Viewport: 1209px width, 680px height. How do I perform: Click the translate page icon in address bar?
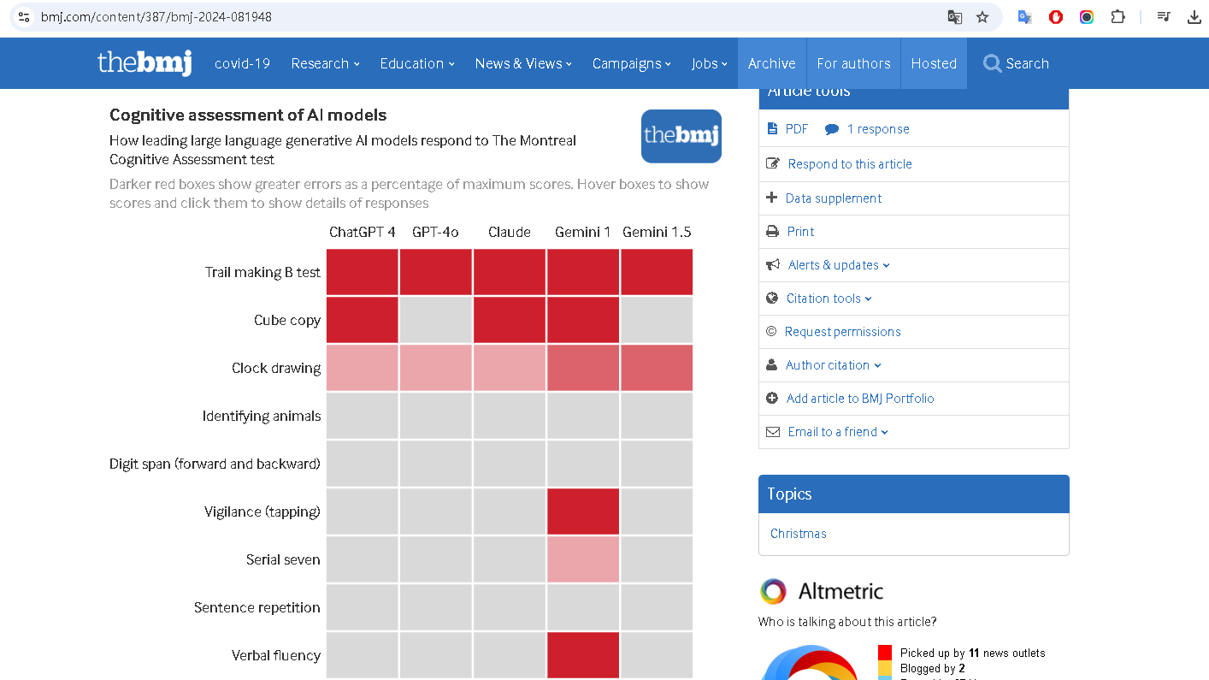point(955,17)
